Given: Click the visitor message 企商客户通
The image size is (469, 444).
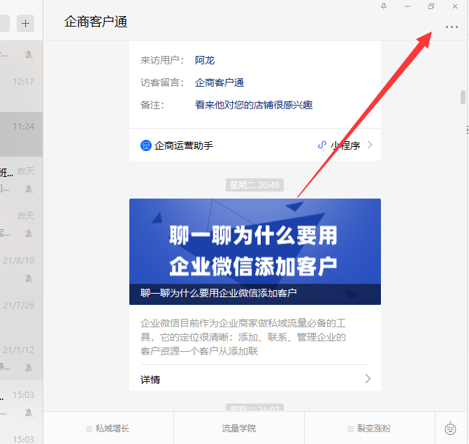Looking at the screenshot, I should 219,83.
